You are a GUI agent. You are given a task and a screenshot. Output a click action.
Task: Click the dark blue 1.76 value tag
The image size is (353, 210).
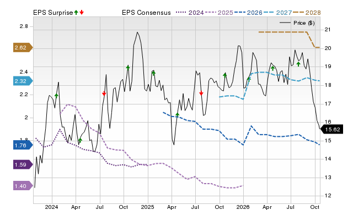[23, 145]
